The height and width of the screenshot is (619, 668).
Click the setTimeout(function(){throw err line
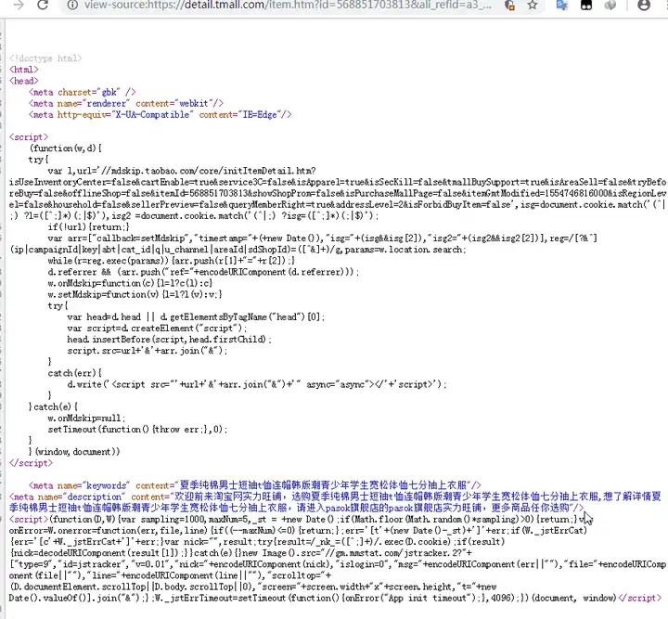click(x=137, y=430)
